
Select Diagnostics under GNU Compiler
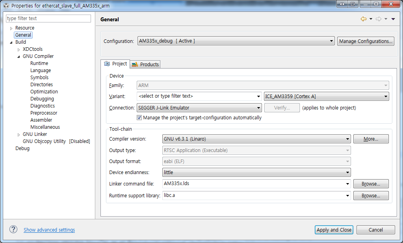43,106
